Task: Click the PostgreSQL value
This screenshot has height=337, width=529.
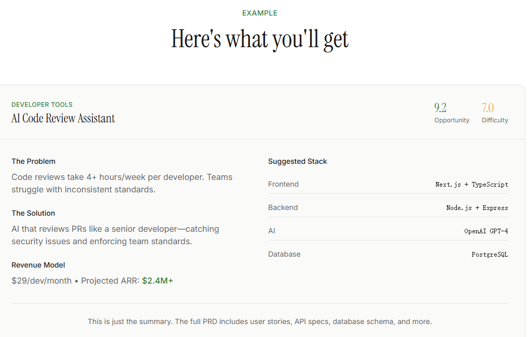Action: [x=490, y=255]
